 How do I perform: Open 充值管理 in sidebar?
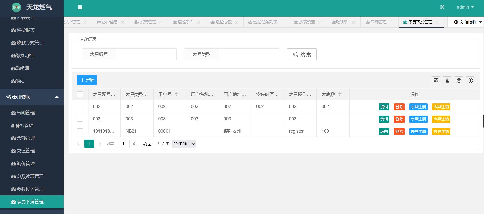pos(32,151)
